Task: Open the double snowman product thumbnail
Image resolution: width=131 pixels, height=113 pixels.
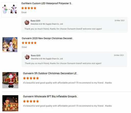Action: click(x=9, y=10)
